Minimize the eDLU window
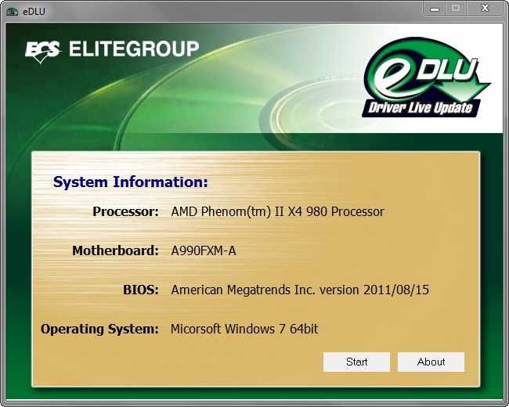Image resolution: width=509 pixels, height=407 pixels. coord(435,8)
